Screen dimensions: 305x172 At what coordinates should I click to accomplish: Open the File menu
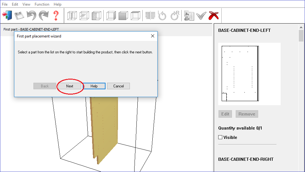tap(5, 4)
